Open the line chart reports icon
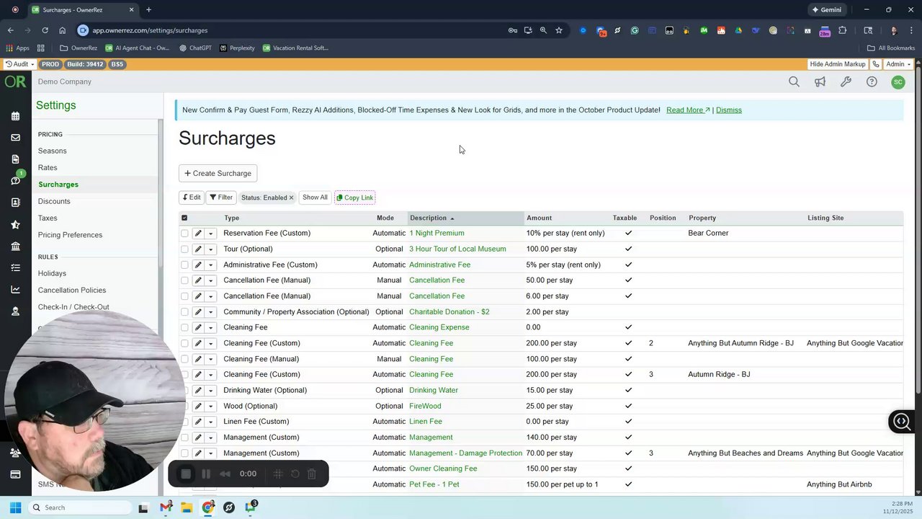The image size is (922, 519). click(15, 290)
